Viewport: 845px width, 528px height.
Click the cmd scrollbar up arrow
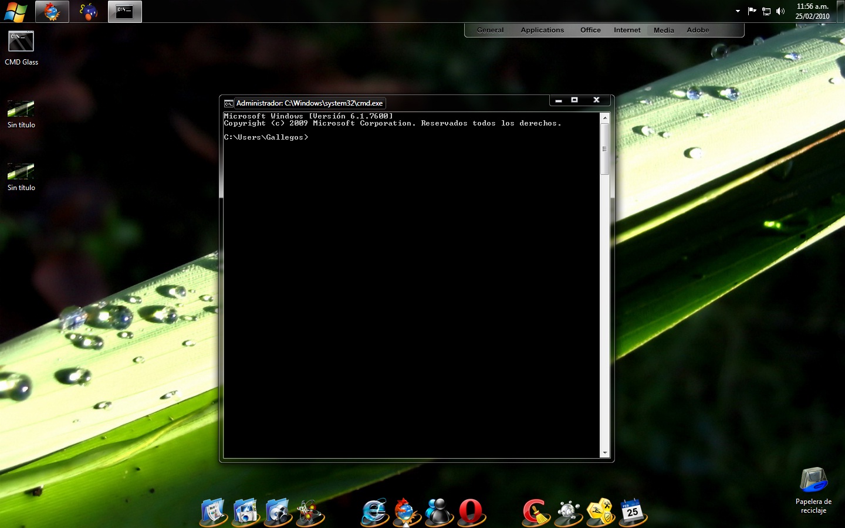pos(605,118)
